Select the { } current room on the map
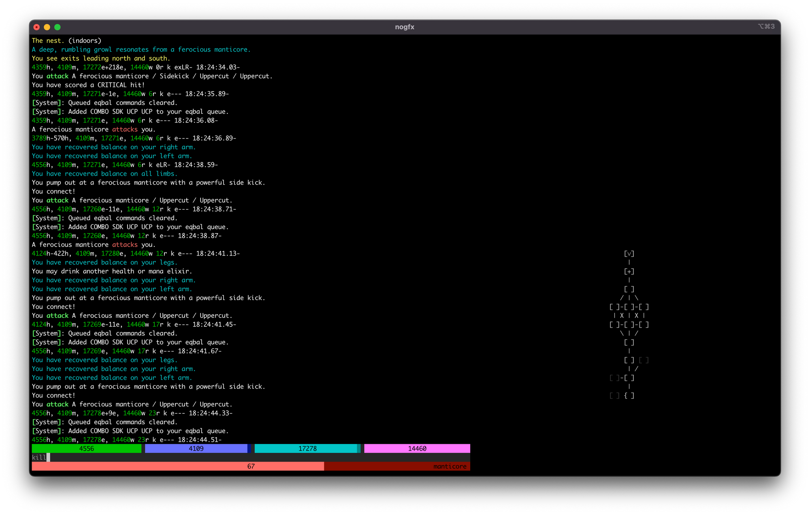Screen dimensions: 810x515 (x=629, y=396)
